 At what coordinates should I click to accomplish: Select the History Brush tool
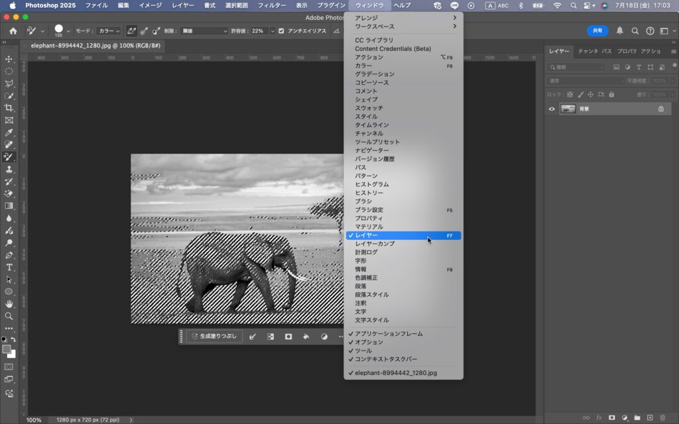pyautogui.click(x=9, y=182)
